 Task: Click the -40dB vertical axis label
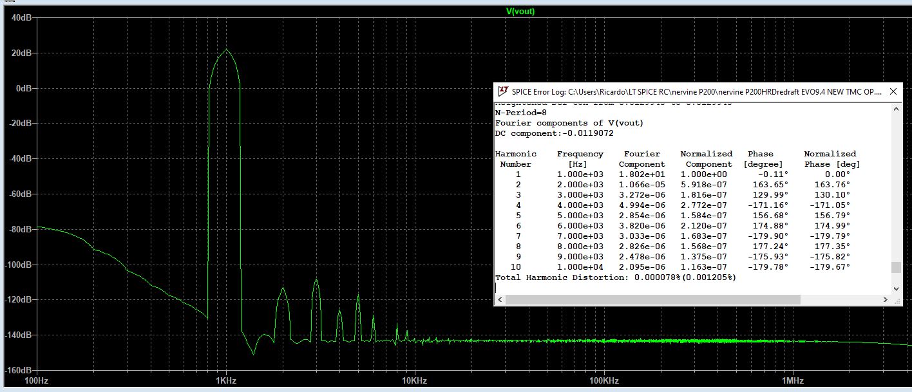(22, 159)
